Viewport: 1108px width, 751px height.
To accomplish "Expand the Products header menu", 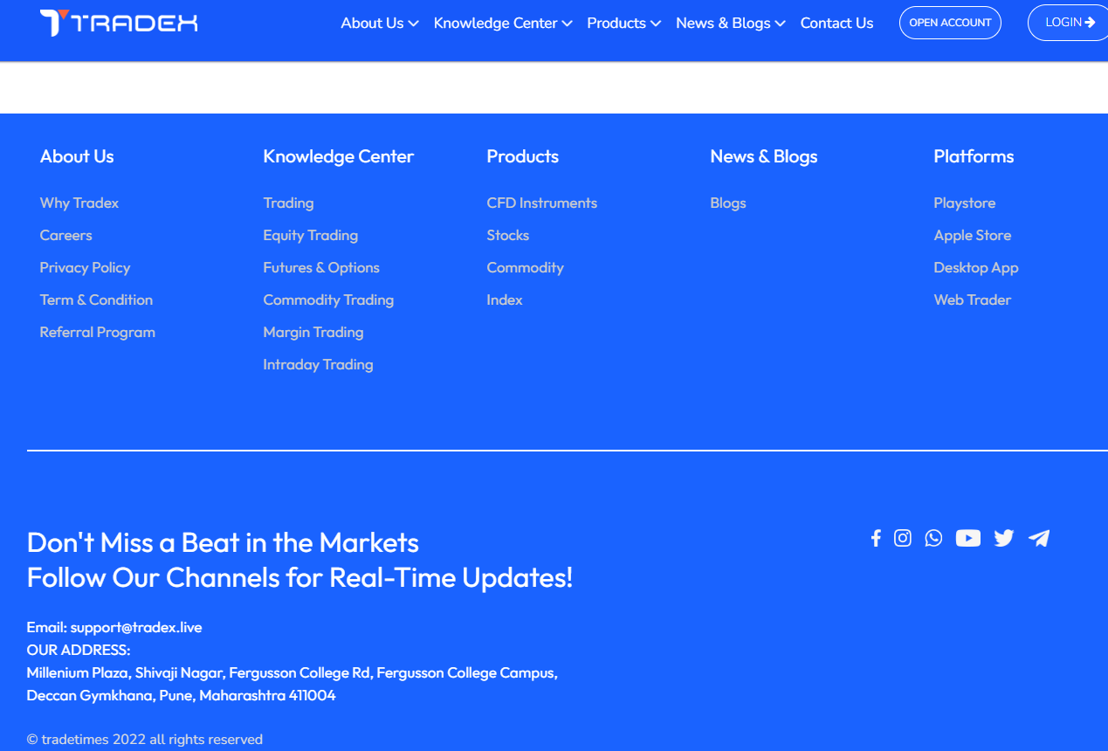I will 623,24.
